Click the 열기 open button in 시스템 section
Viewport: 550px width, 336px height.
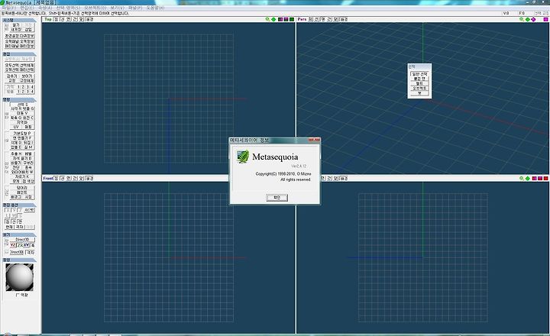click(16, 25)
